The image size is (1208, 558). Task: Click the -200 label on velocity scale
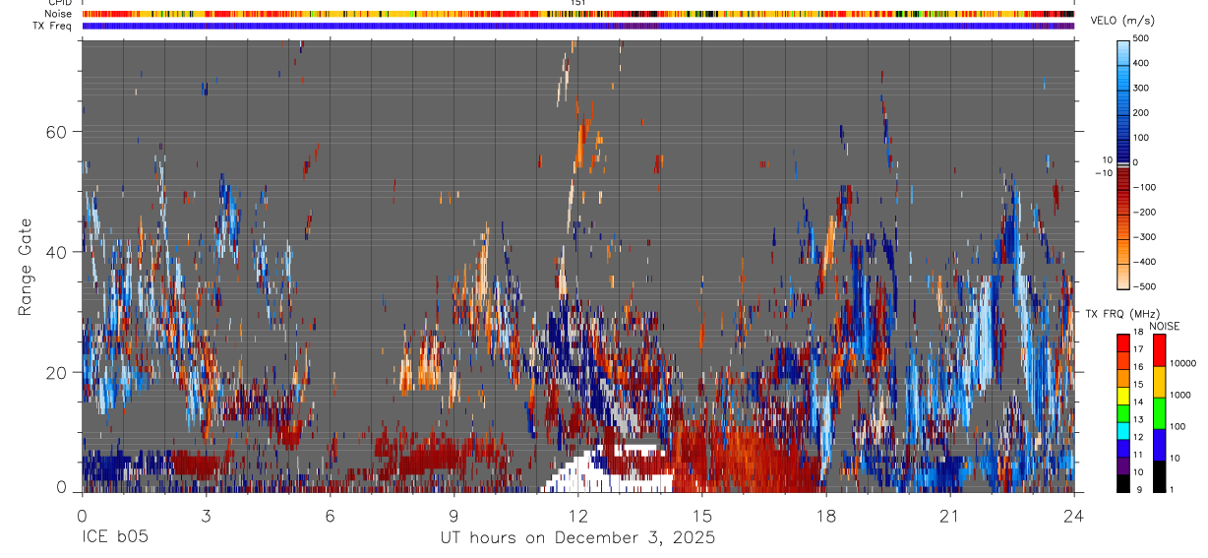pos(1145,212)
